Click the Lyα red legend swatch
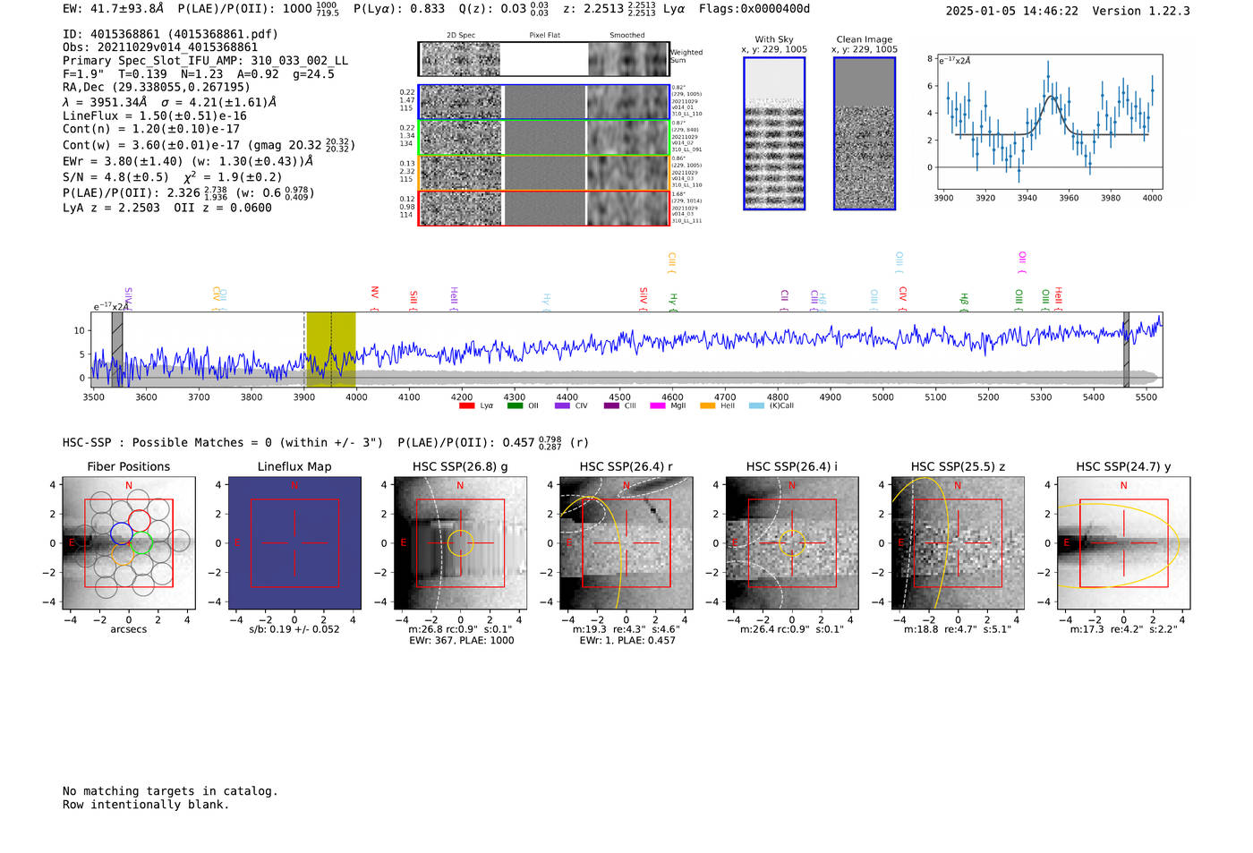Screen dimensions: 1253x853 pos(466,405)
